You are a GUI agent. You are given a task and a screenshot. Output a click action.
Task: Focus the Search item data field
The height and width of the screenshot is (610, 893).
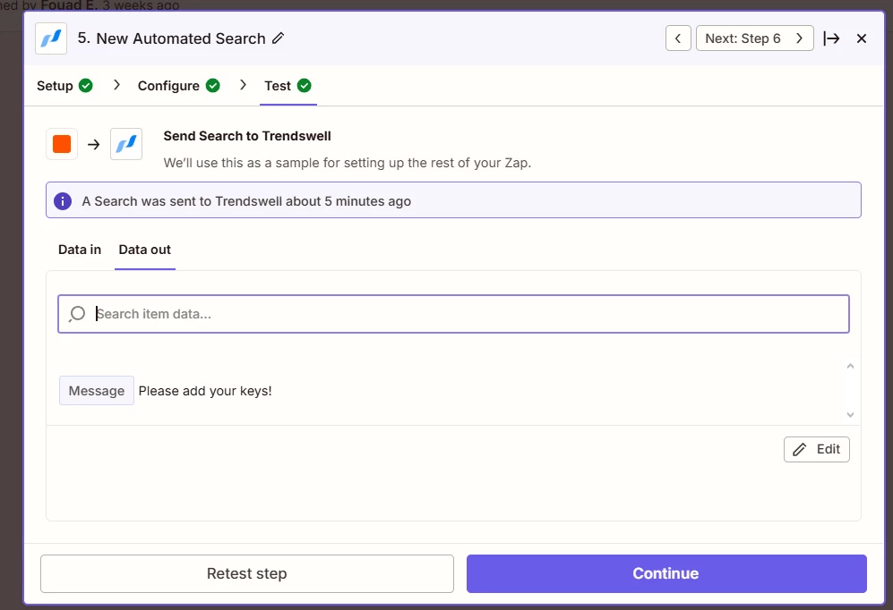pos(453,314)
